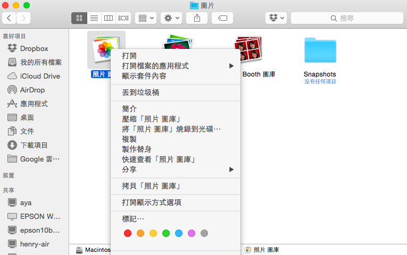The height and width of the screenshot is (255, 407).
Task: Open iCloud Drive in the sidebar
Action: [34, 76]
